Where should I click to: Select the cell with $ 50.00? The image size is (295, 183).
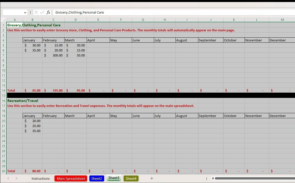click(x=75, y=55)
